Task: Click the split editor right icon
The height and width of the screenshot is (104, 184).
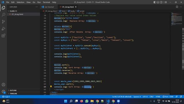Action: tap(177, 7)
